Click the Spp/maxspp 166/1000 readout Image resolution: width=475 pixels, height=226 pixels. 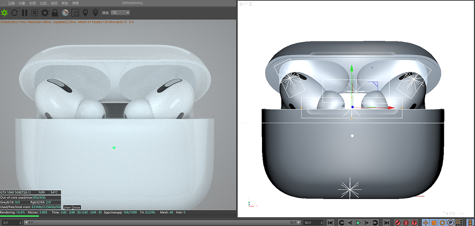coord(121,212)
